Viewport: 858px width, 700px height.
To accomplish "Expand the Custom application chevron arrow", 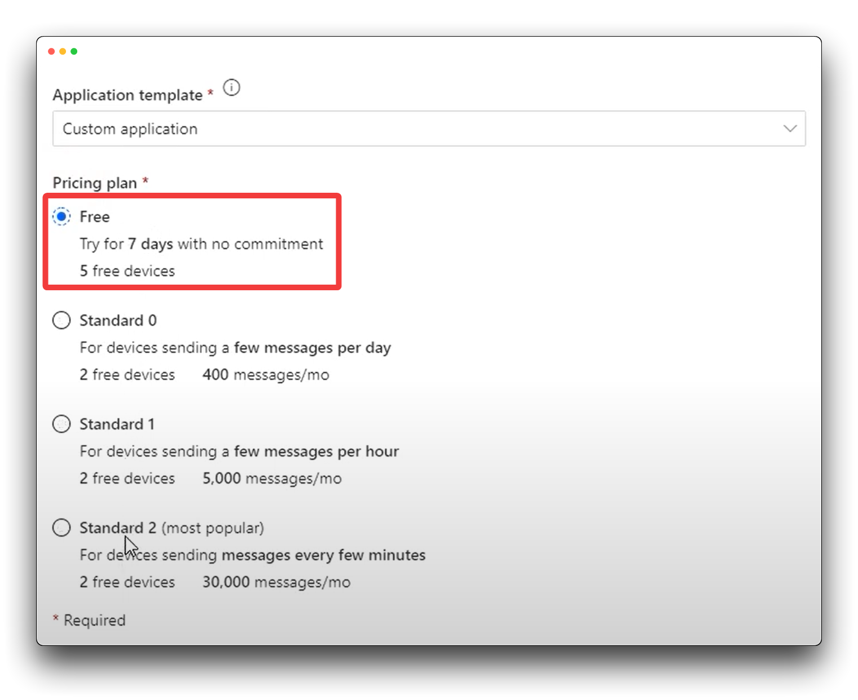I will 790,129.
